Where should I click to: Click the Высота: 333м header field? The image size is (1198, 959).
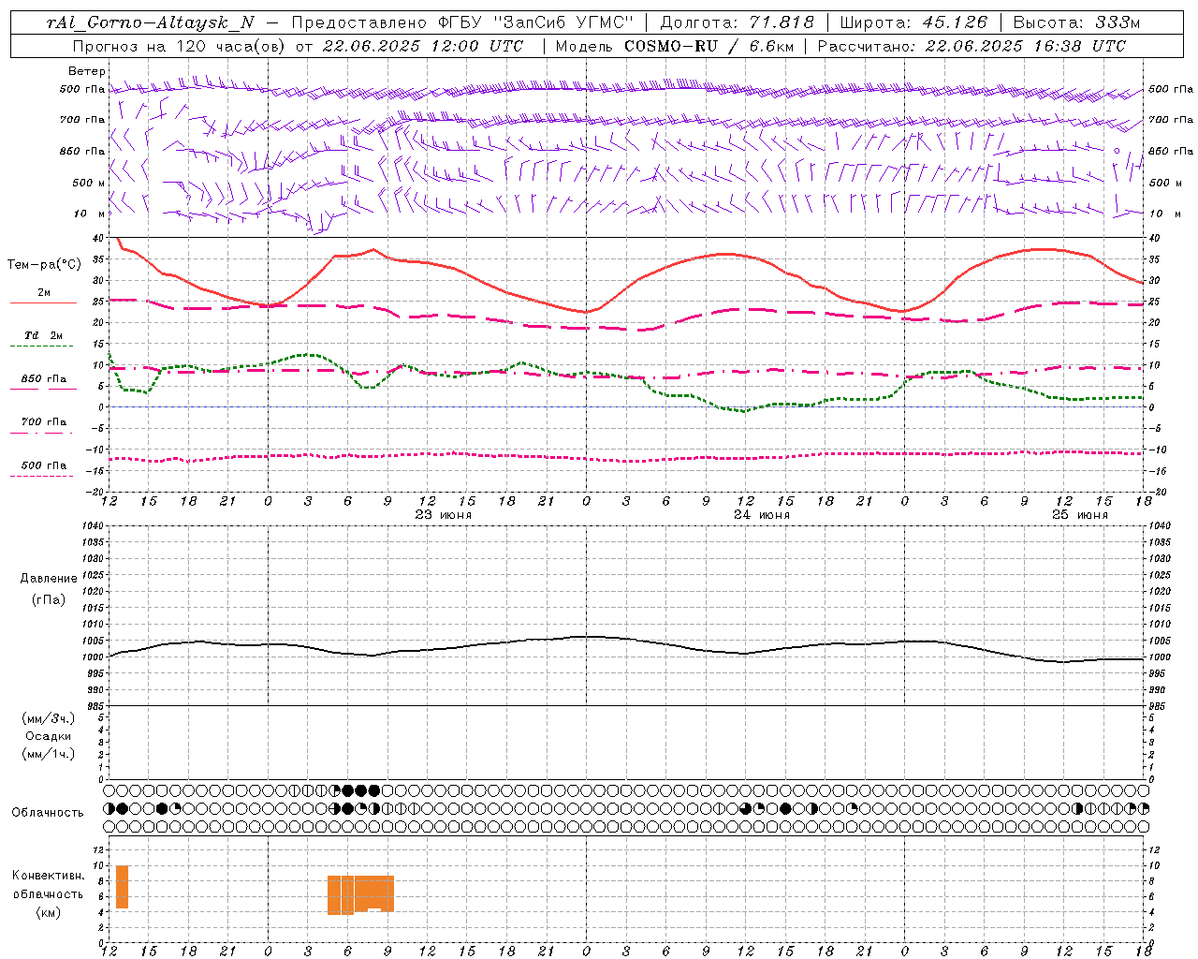(x=1076, y=22)
